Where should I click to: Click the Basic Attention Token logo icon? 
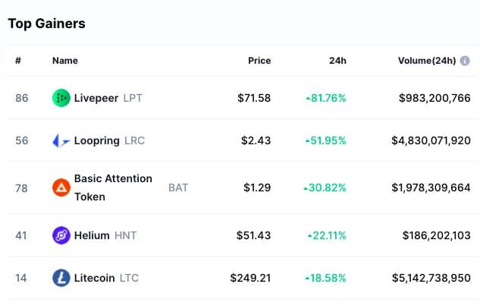coord(61,187)
